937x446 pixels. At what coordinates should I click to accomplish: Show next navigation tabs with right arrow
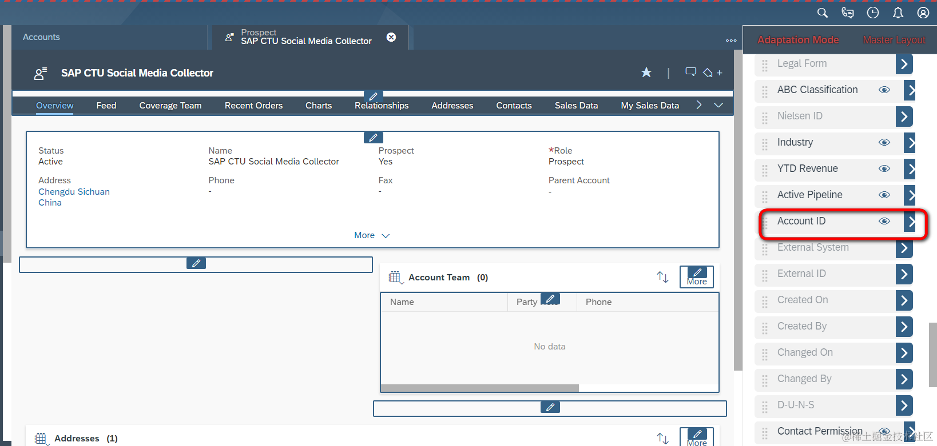point(698,105)
